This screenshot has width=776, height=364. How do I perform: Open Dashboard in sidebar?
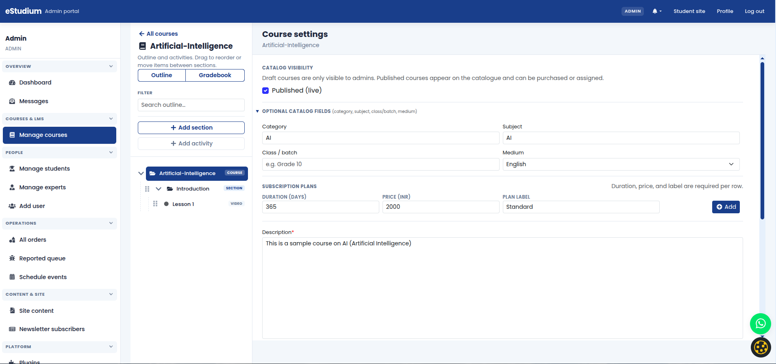pyautogui.click(x=59, y=82)
